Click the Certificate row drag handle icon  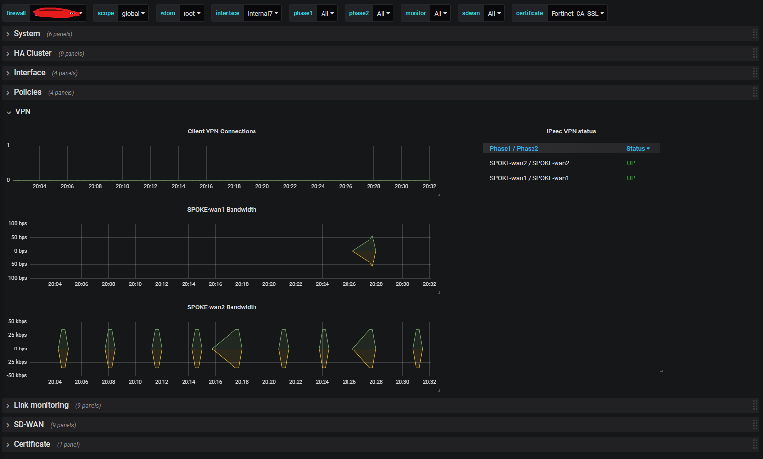[x=755, y=444]
